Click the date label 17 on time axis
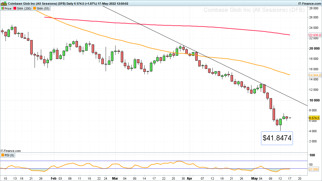Image resolution: width=322 pixels, height=181 pixels. [290, 179]
